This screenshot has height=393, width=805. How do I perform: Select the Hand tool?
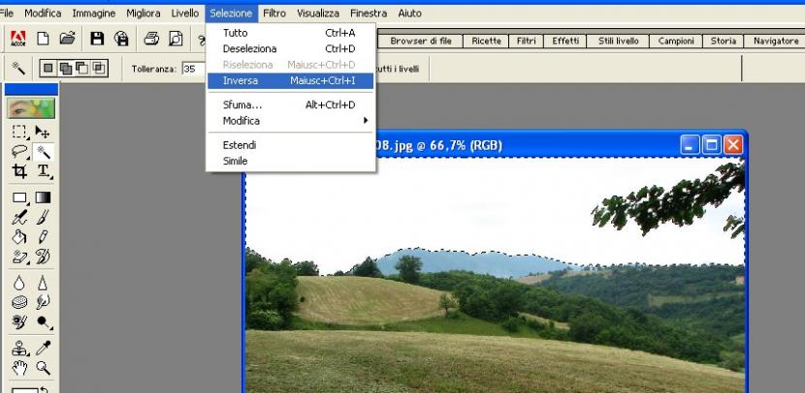point(19,368)
